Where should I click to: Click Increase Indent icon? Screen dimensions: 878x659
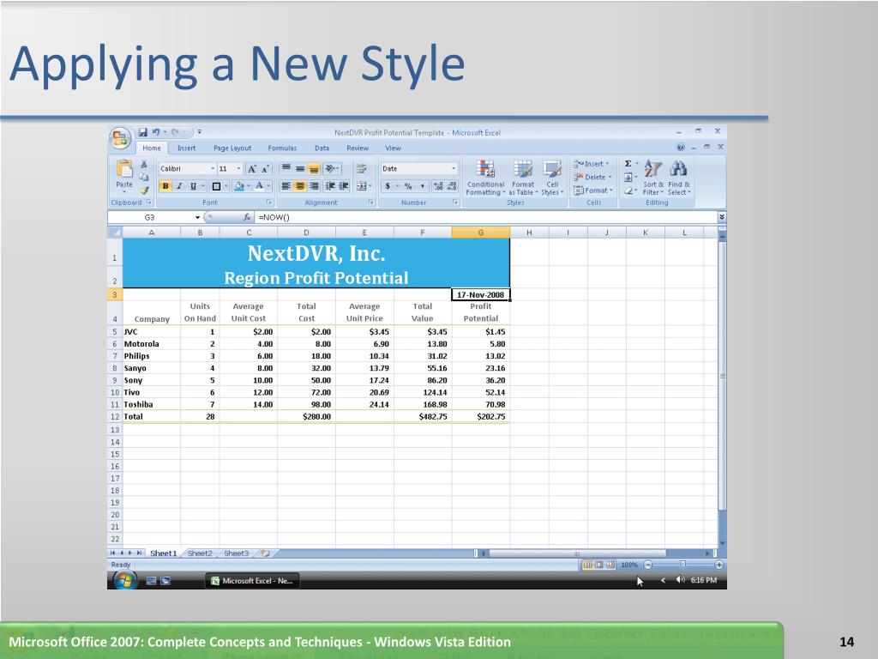(343, 186)
